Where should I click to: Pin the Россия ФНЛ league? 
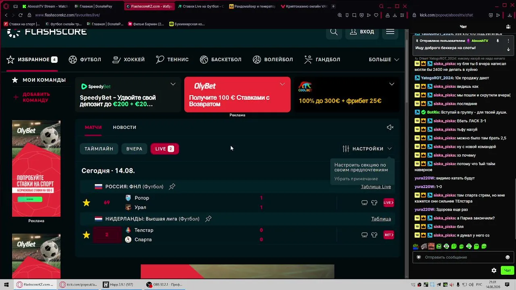point(172,186)
